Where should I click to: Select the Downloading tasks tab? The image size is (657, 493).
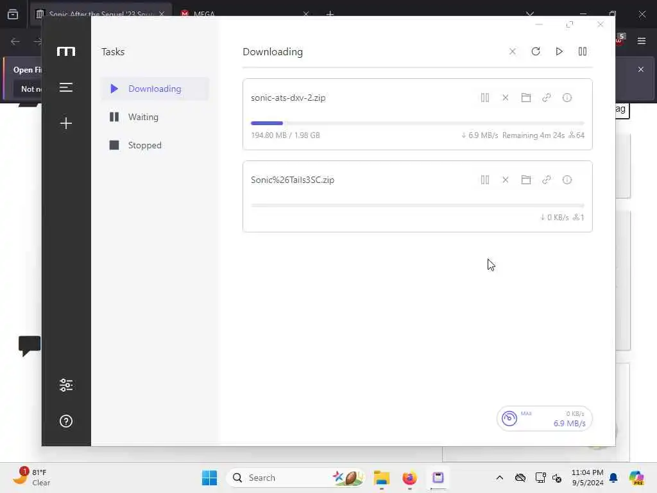(155, 89)
